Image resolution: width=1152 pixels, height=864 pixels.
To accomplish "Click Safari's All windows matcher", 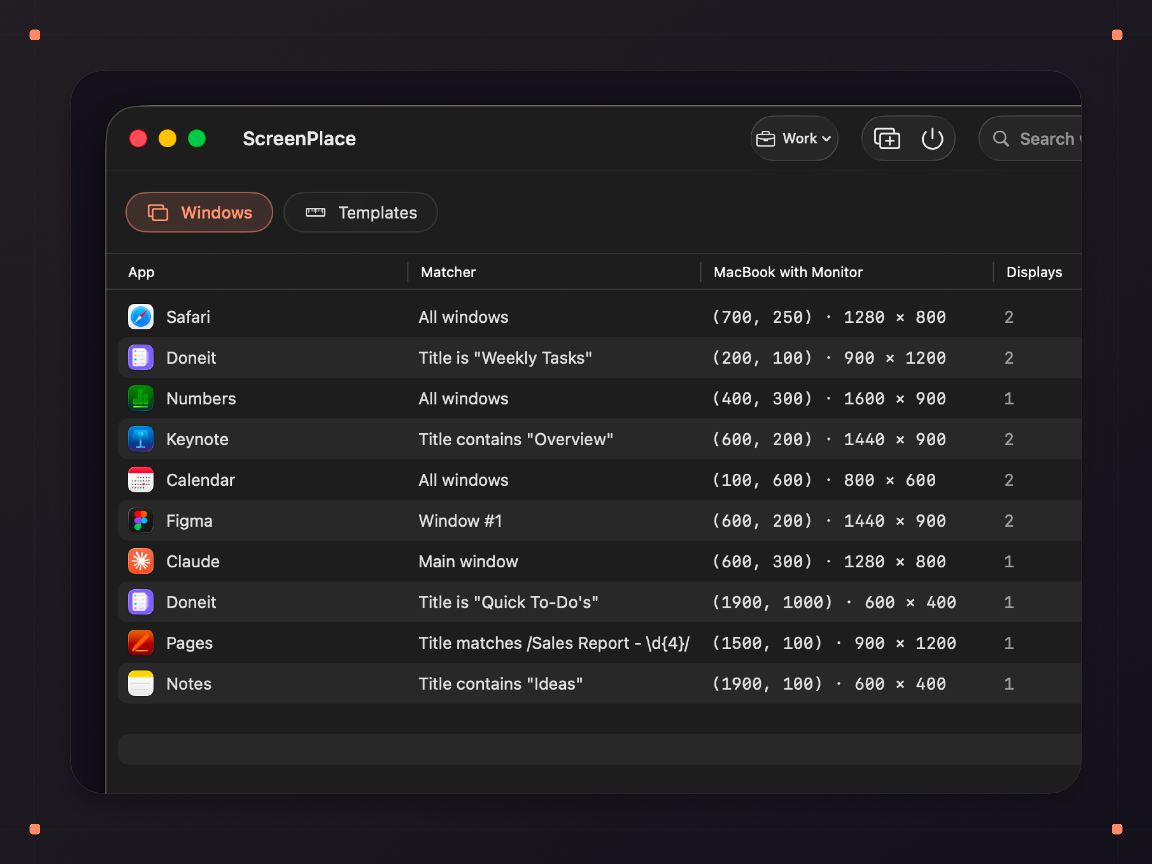I will (464, 317).
